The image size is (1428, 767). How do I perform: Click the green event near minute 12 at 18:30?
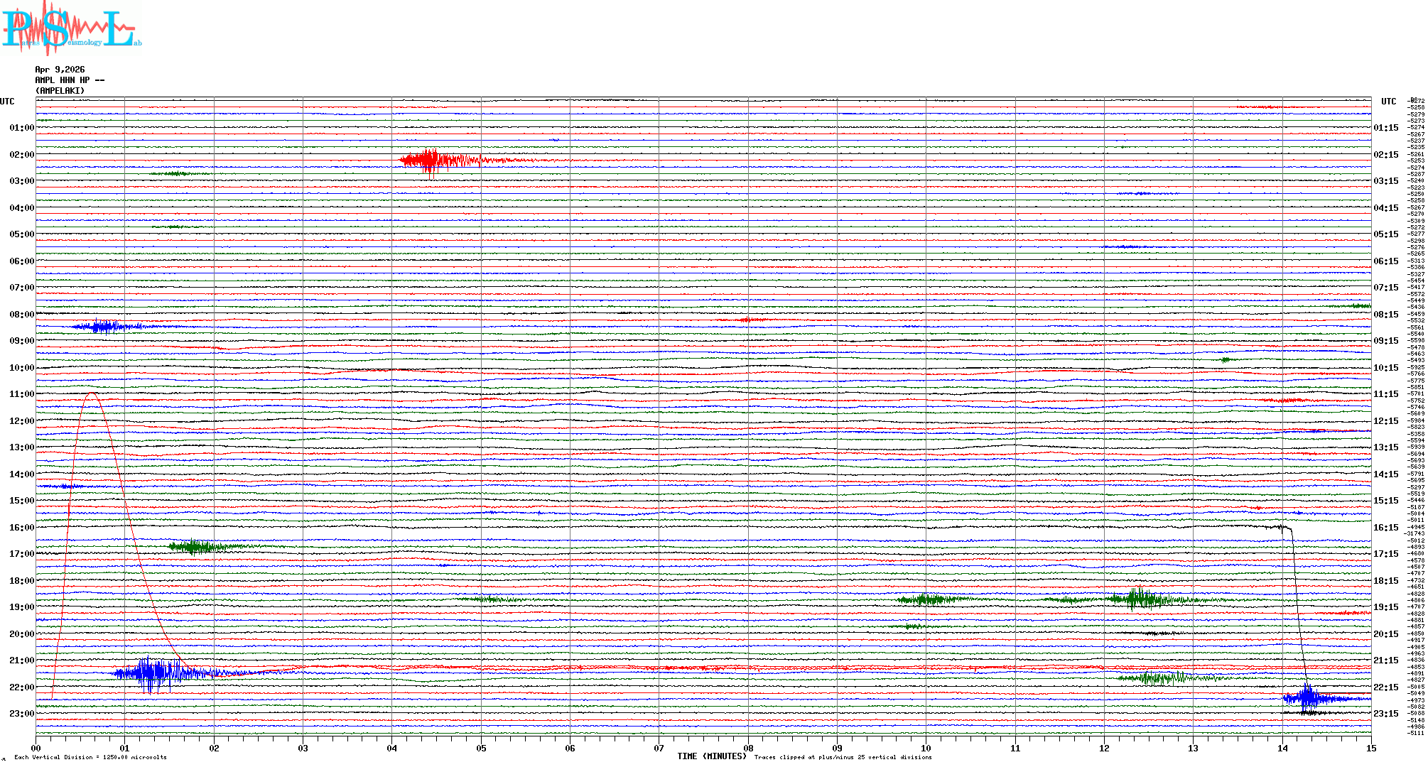pos(1139,599)
